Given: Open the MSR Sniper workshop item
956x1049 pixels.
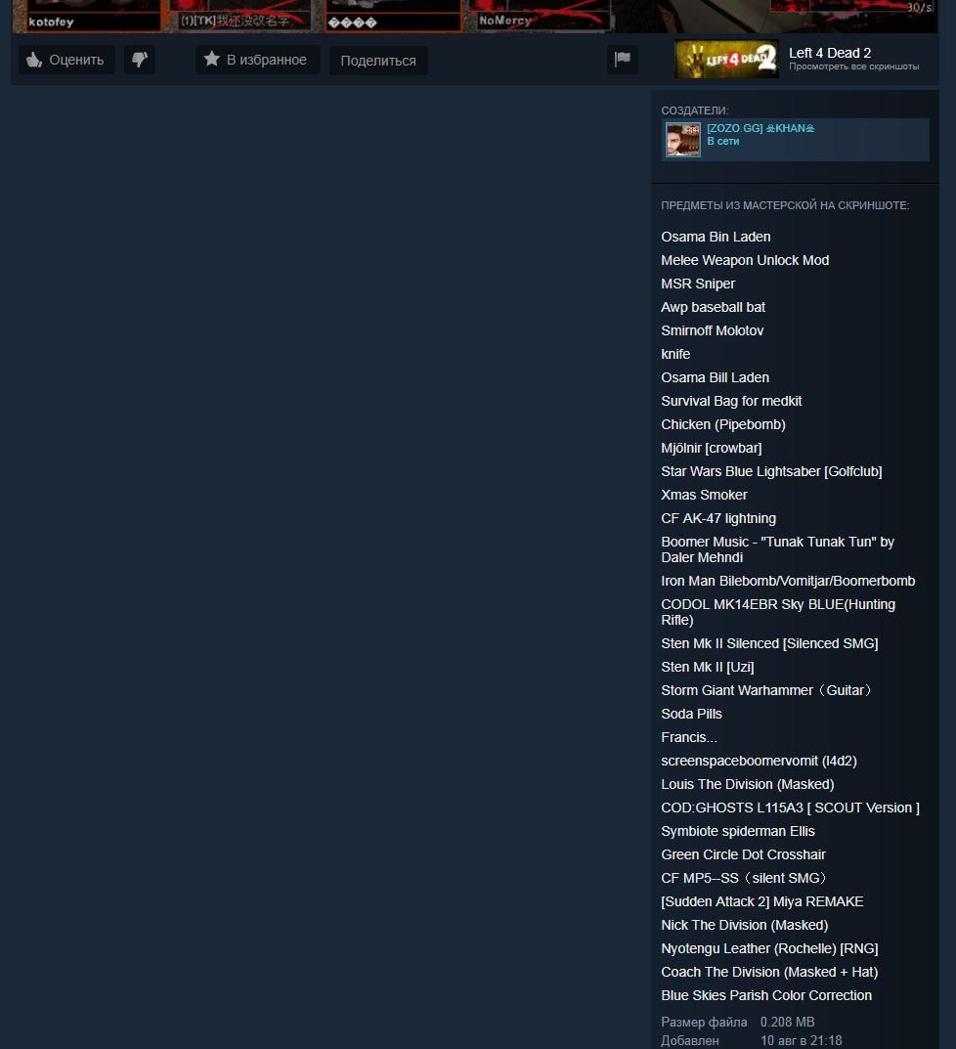Looking at the screenshot, I should click(698, 284).
